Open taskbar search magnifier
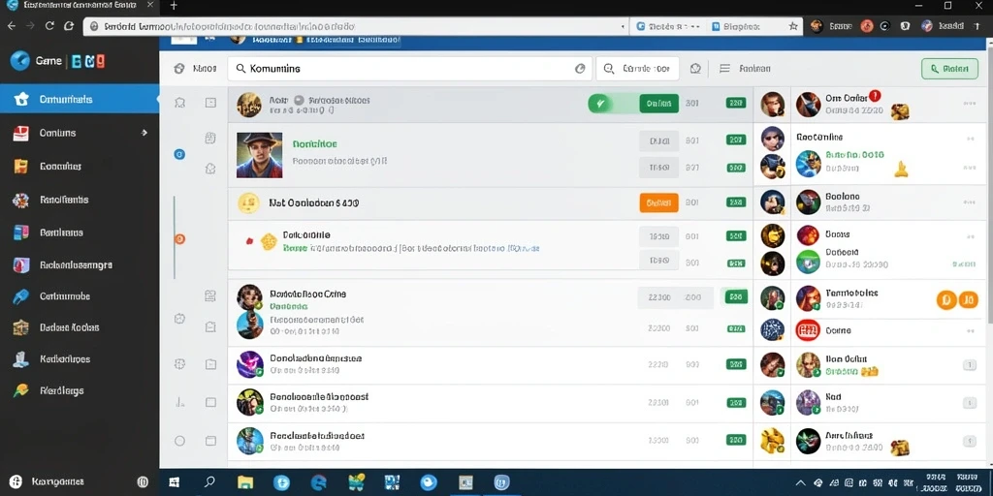Viewport: 993px width, 496px height. pyautogui.click(x=209, y=482)
